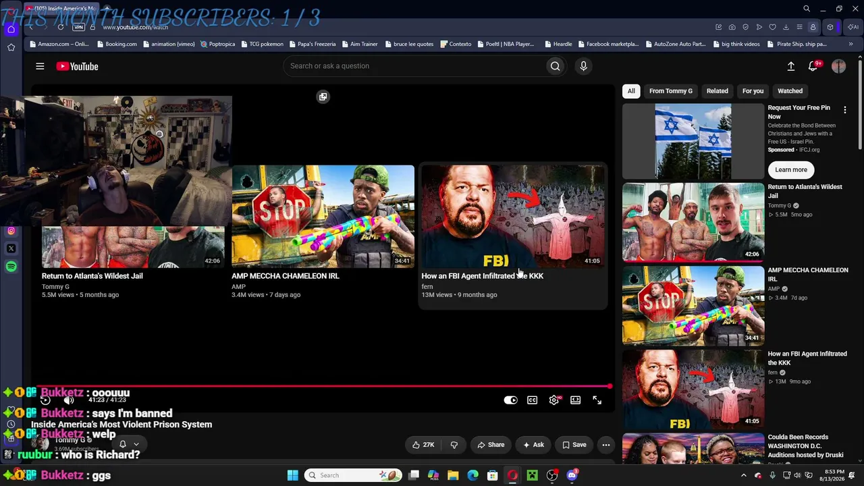Open the big think videos bookmark
This screenshot has width=864, height=486.
736,44
